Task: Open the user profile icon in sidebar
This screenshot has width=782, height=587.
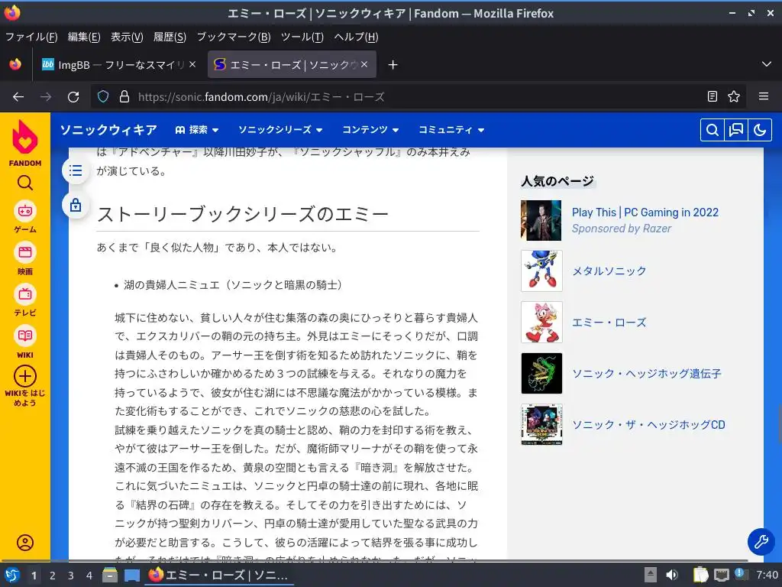Action: (x=25, y=543)
